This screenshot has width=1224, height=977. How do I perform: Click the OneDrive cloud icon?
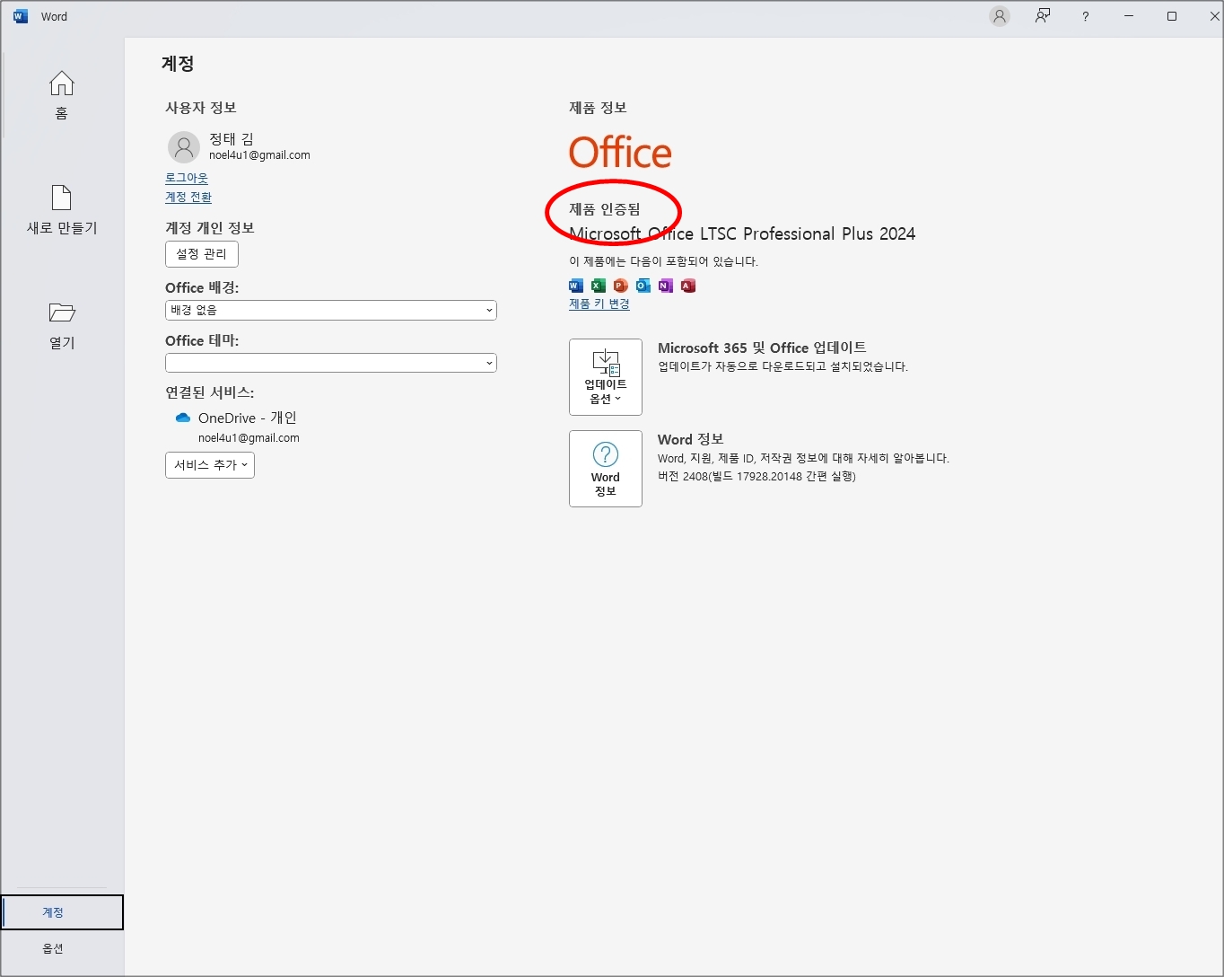pos(183,418)
